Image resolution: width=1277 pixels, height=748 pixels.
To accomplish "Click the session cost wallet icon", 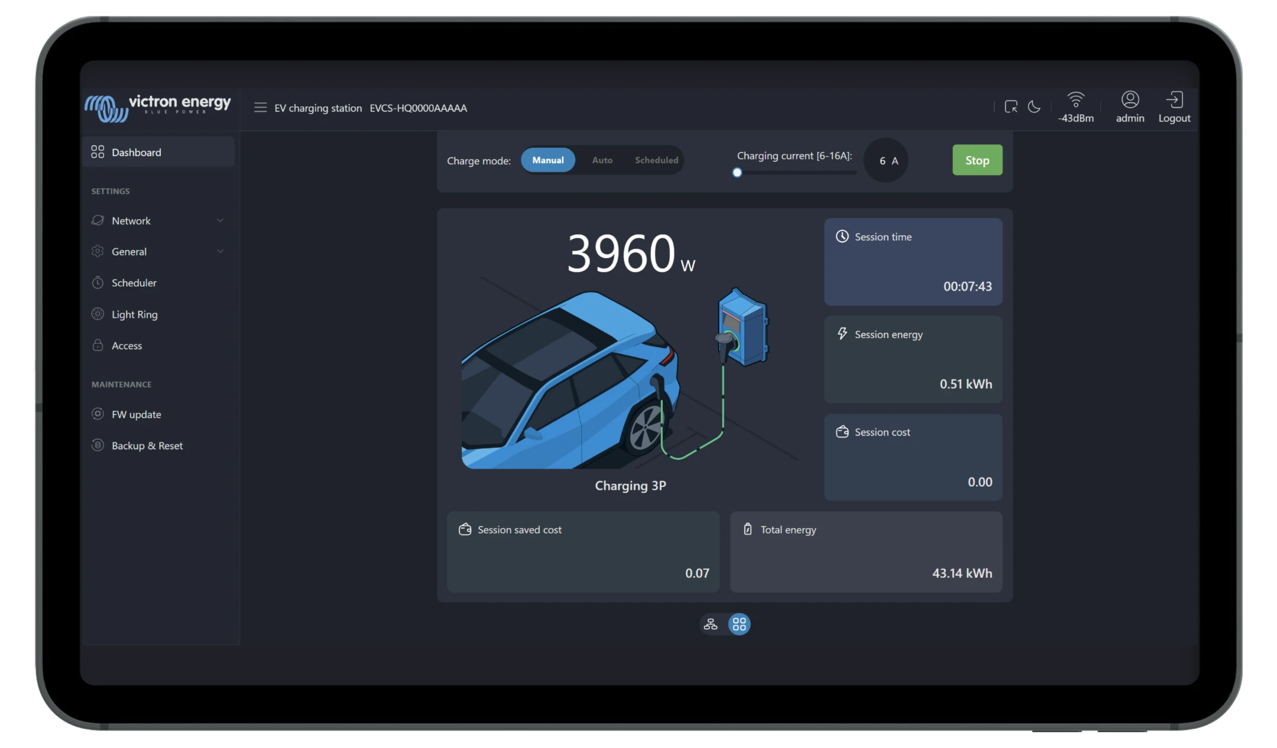I will [x=841, y=431].
